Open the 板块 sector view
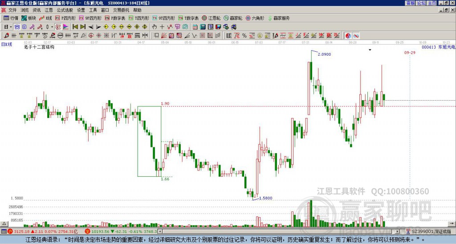 [28, 18]
